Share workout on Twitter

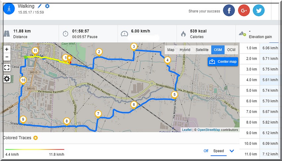[258, 11]
